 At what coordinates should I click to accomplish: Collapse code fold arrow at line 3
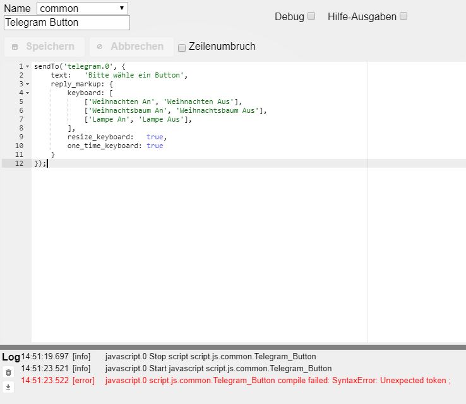click(27, 84)
